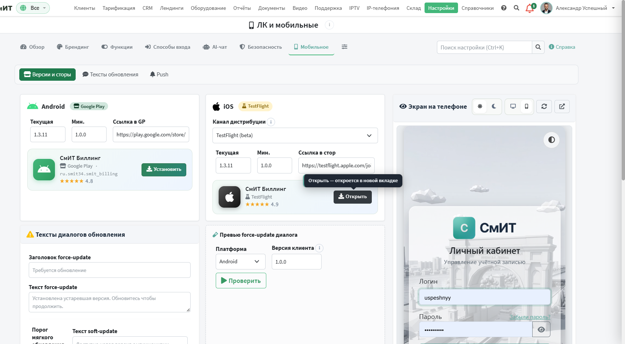The height and width of the screenshot is (344, 625).
Task: Toggle password visibility eye icon
Action: coord(541,329)
